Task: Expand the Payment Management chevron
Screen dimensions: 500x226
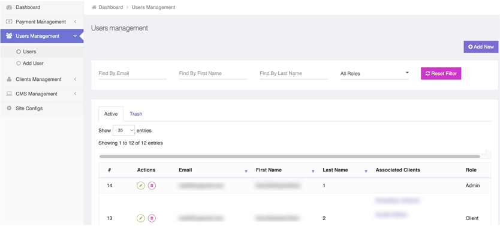Action: (x=76, y=22)
